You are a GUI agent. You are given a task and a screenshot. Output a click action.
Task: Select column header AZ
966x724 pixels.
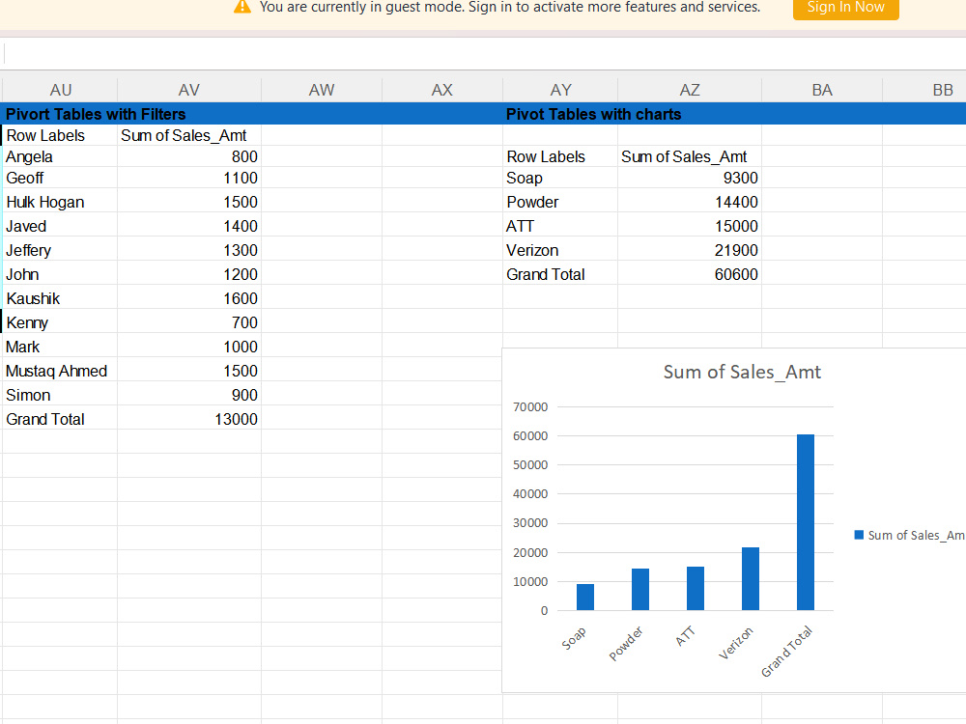690,90
